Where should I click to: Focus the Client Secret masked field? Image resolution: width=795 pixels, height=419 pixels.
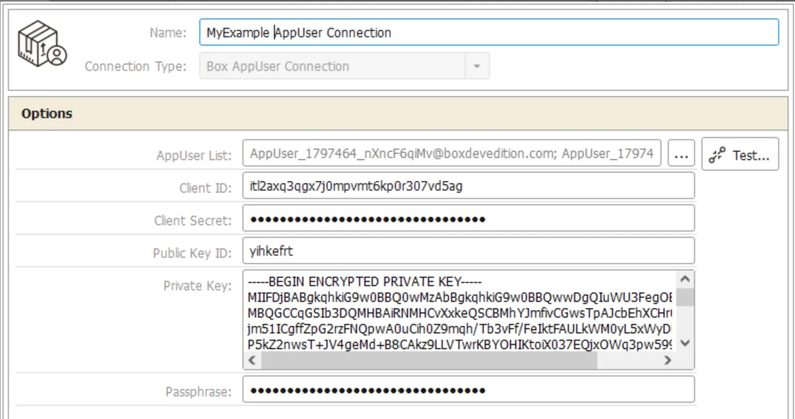click(468, 218)
